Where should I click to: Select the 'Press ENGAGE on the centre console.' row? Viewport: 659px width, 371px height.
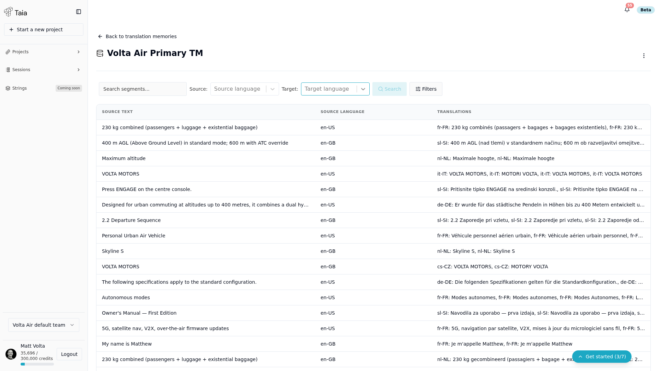tap(373, 189)
